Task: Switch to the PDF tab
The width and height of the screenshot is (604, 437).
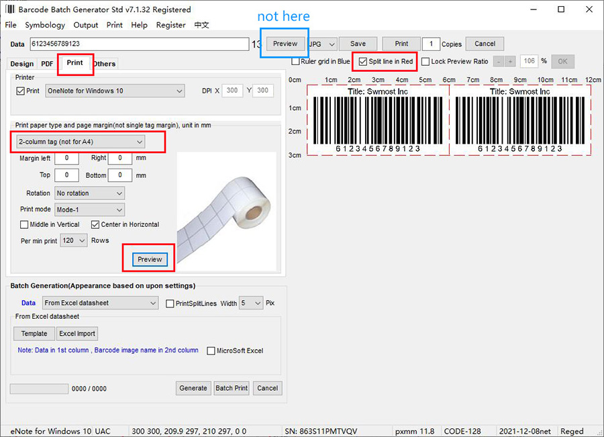Action: coord(47,64)
